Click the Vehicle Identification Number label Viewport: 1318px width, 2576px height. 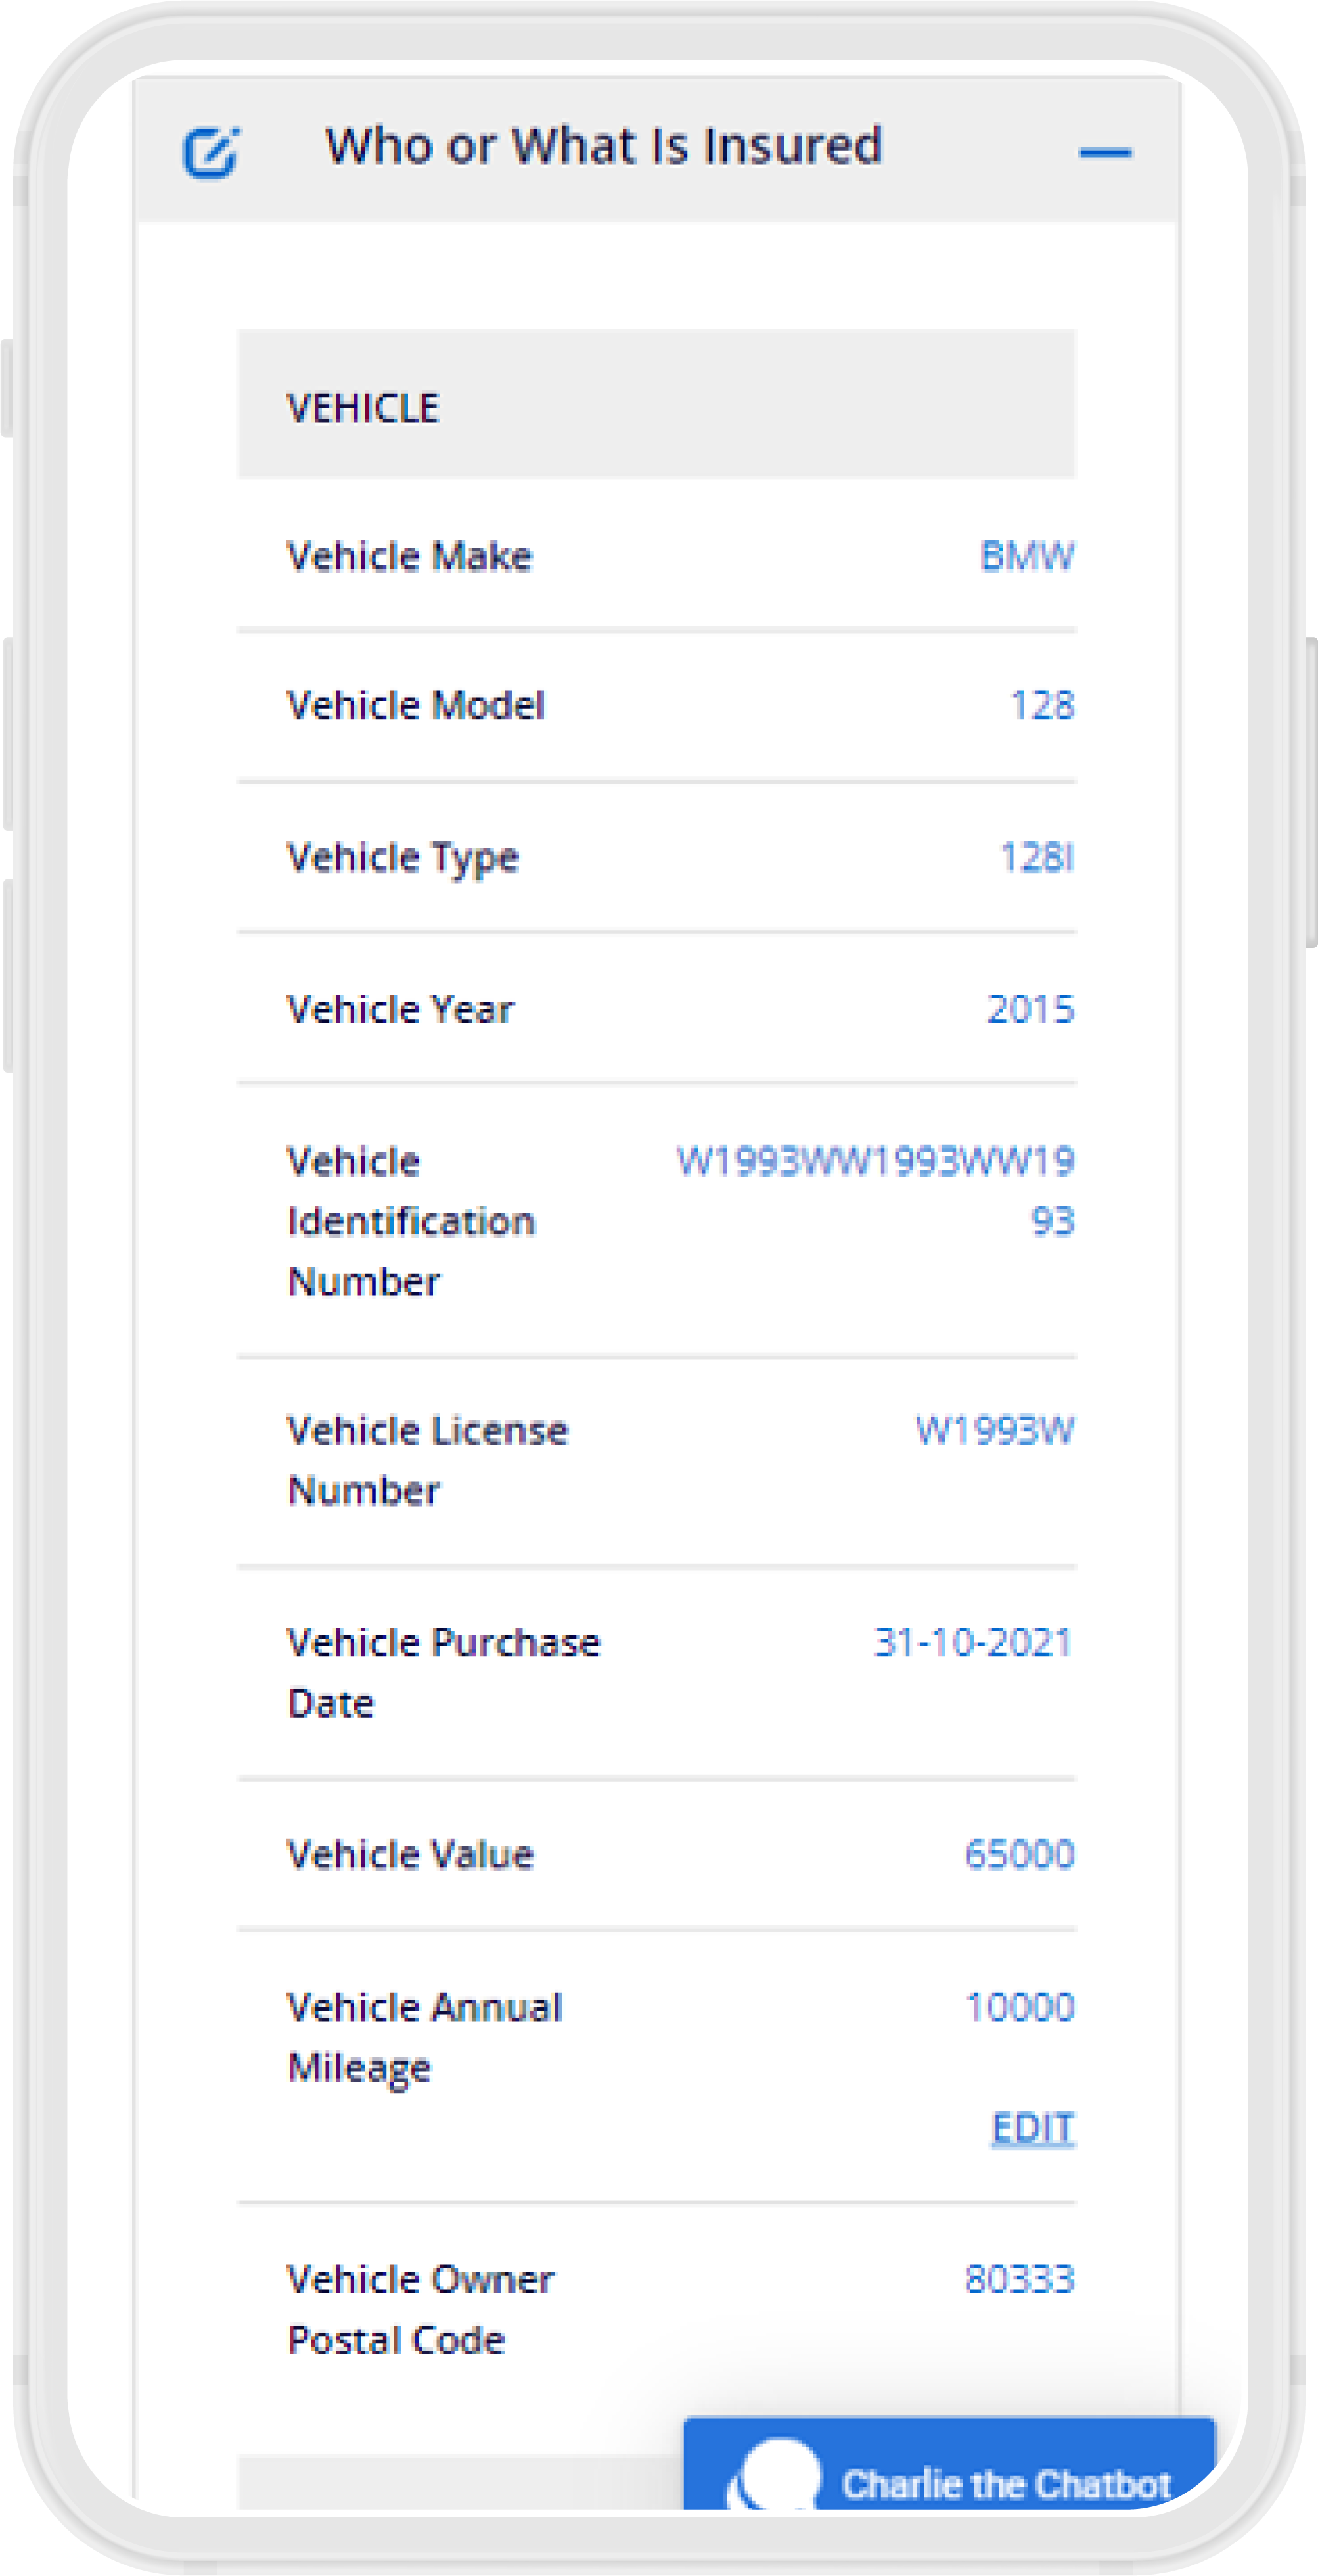tap(411, 1221)
